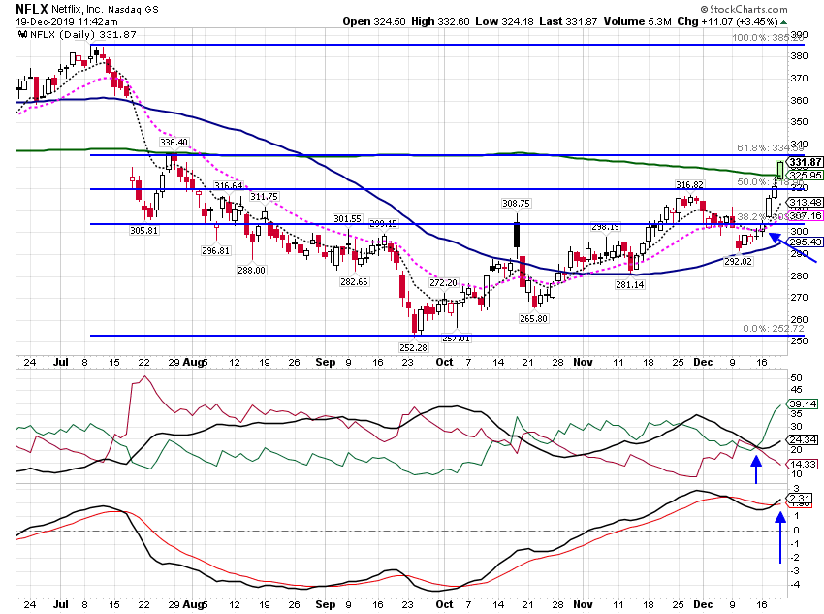Click the 19-Dec-2019 11:42am timestamp
This screenshot has height=614, width=824.
coord(67,22)
